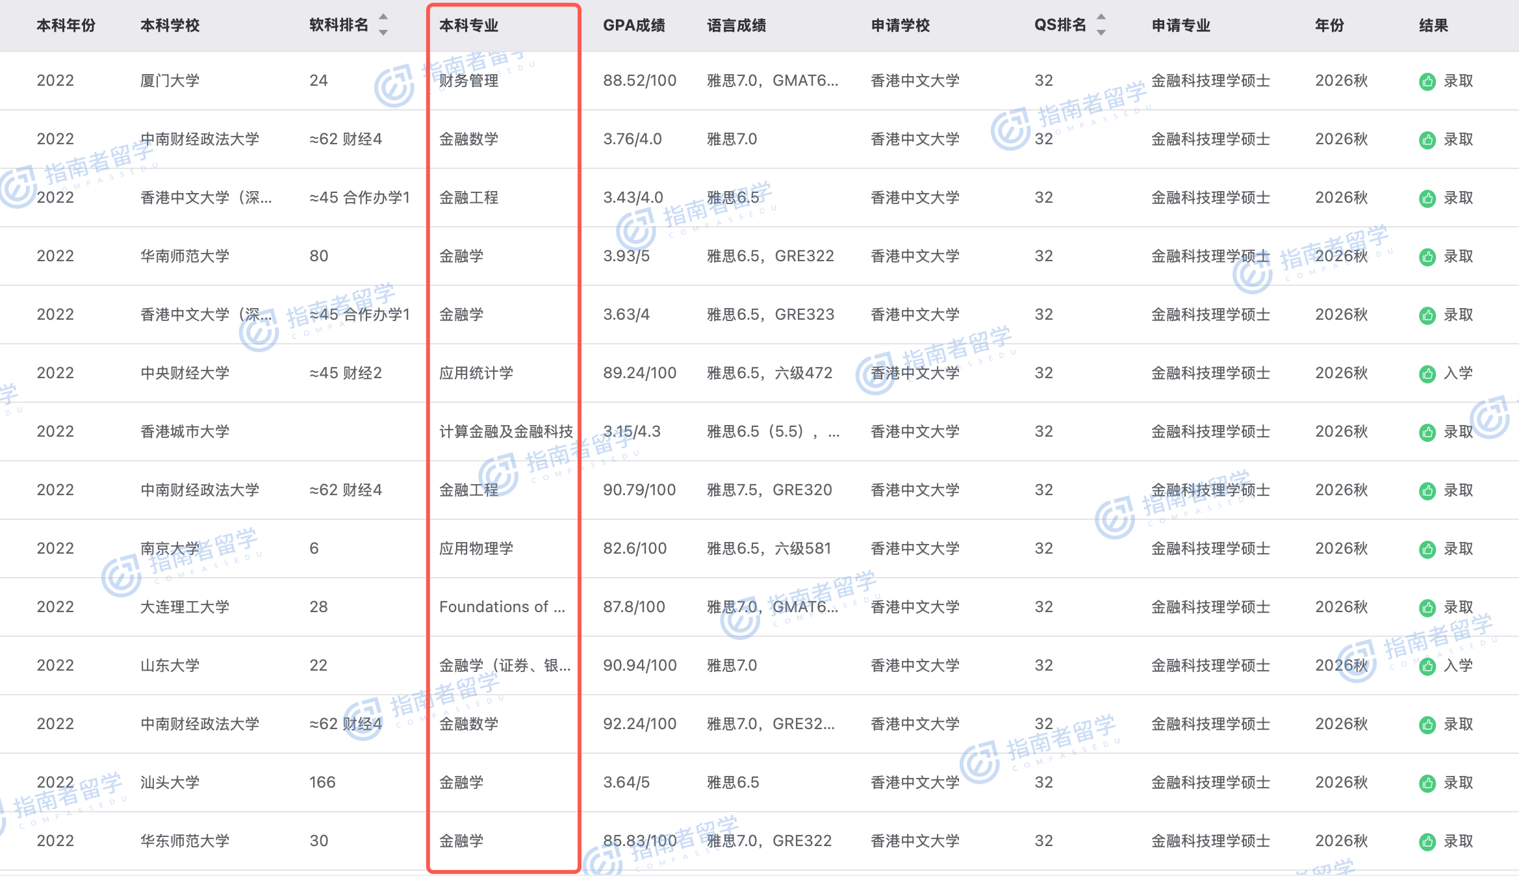Click thumbs-up icon in 香港城市大学 row
1519x876 pixels.
1427,432
